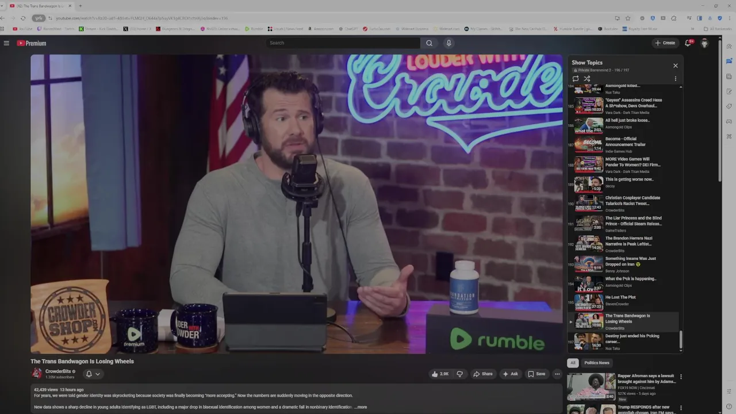
Task: Open the browser sidebar shopping tag icon
Action: pyautogui.click(x=729, y=106)
